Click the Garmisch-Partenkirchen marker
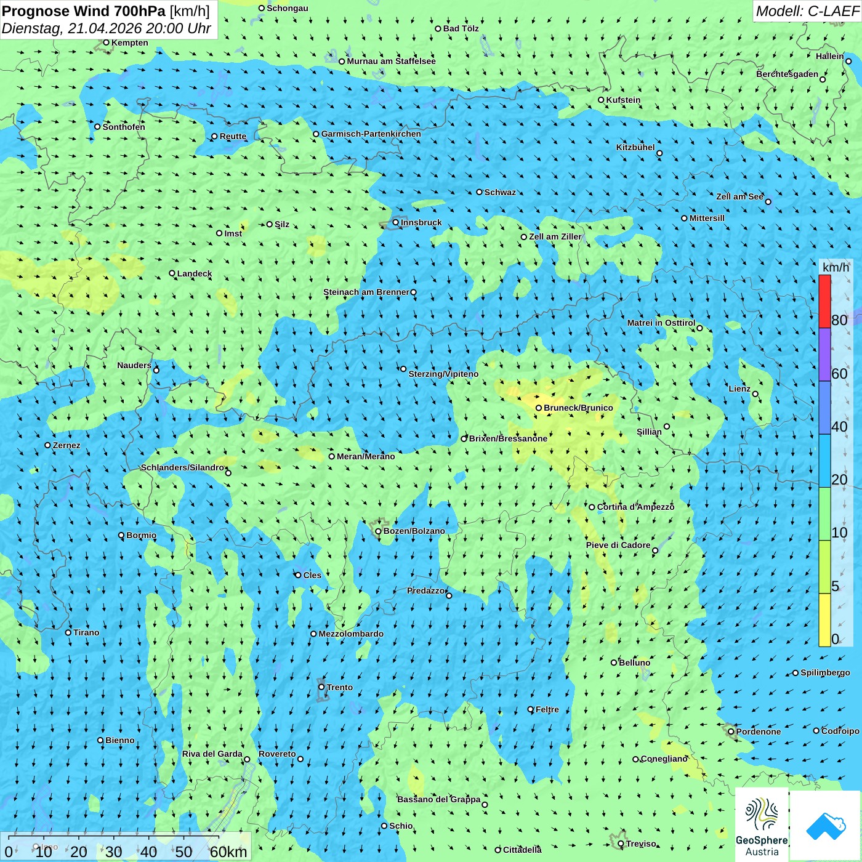 click(x=316, y=134)
